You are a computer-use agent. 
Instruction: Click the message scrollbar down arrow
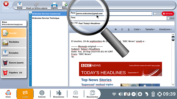(x=173, y=85)
